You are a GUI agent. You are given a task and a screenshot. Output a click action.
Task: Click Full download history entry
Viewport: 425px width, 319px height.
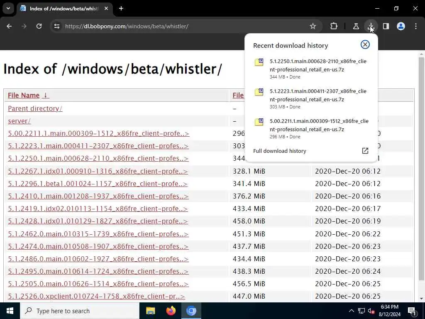click(x=311, y=151)
